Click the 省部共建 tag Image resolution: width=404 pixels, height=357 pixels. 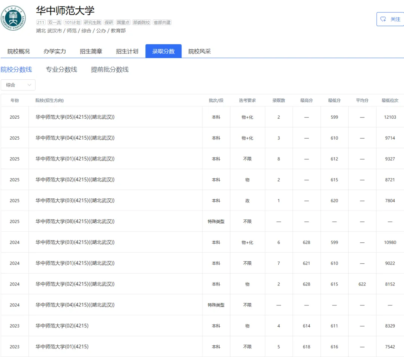point(162,22)
